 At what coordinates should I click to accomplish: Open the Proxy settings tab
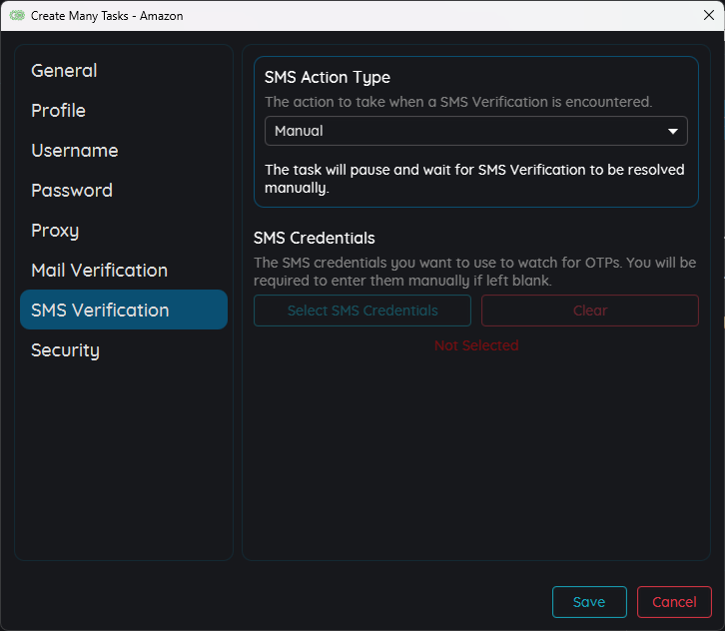pos(55,231)
